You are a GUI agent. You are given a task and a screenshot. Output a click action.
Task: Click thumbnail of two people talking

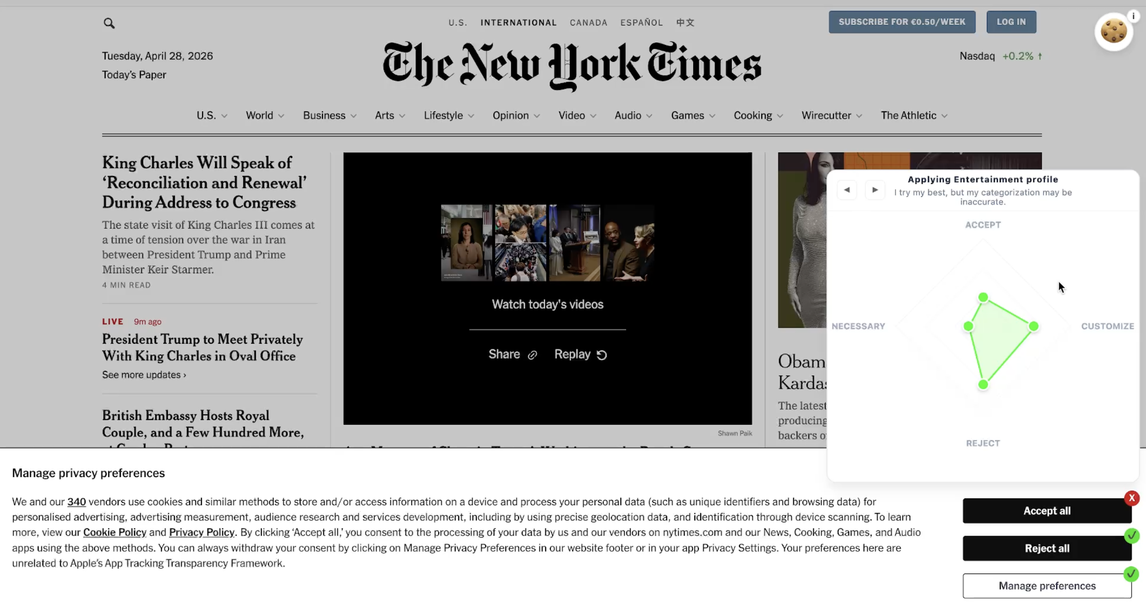629,243
